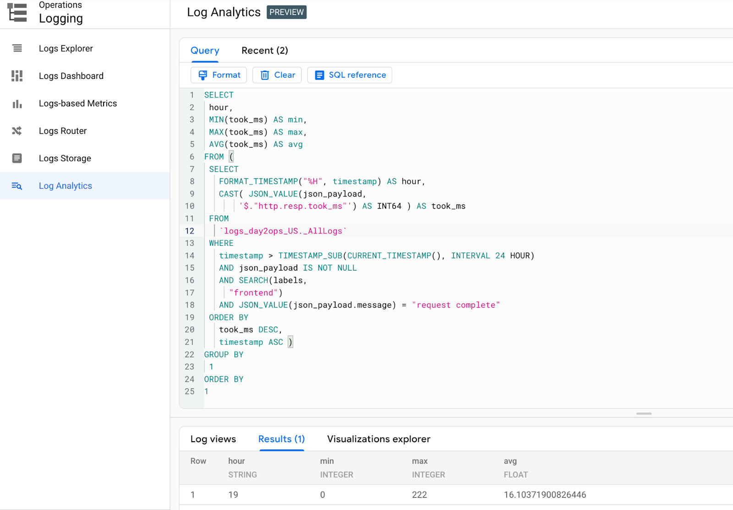Click the Operations Logging product icon

(17, 12)
